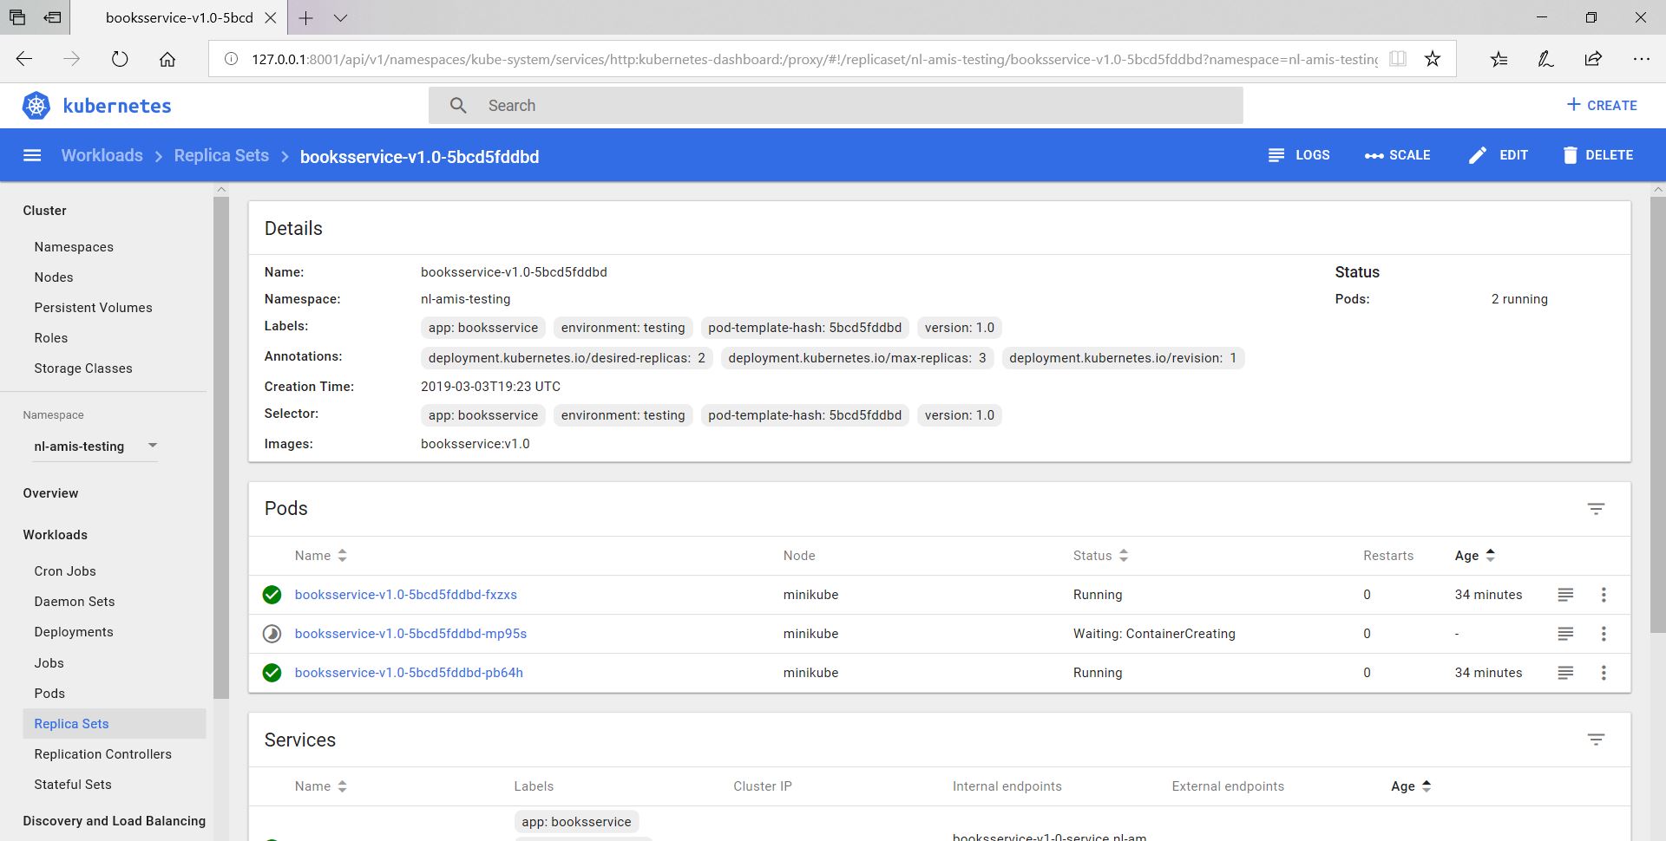Filter the Pods list
1666x841 pixels.
pyautogui.click(x=1595, y=509)
